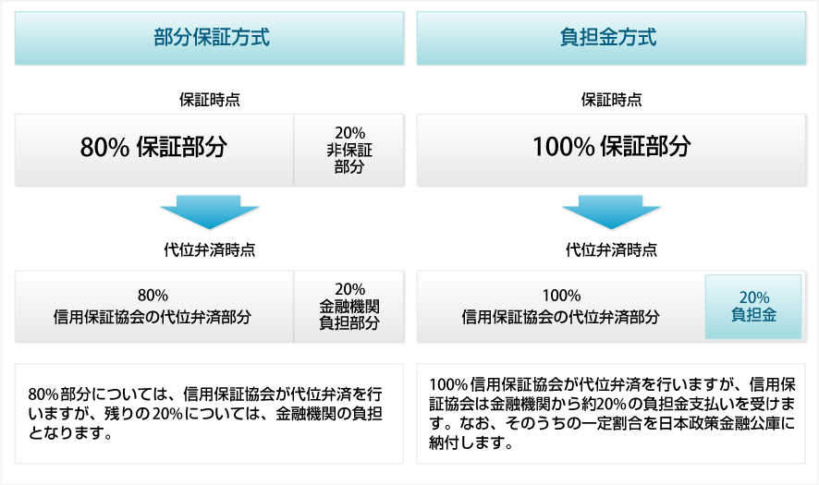819x485 pixels.
Task: Click 代位弁済時点 label under 負担金方式 arrow
Action: point(611,249)
